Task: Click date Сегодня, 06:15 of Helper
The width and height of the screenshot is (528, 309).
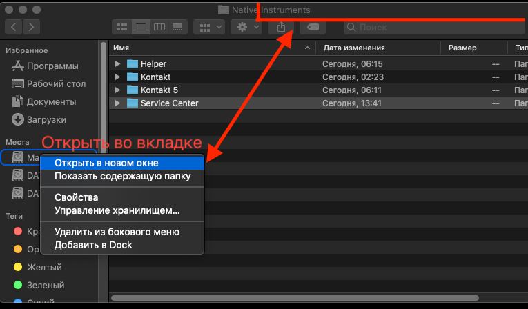Action: click(352, 64)
